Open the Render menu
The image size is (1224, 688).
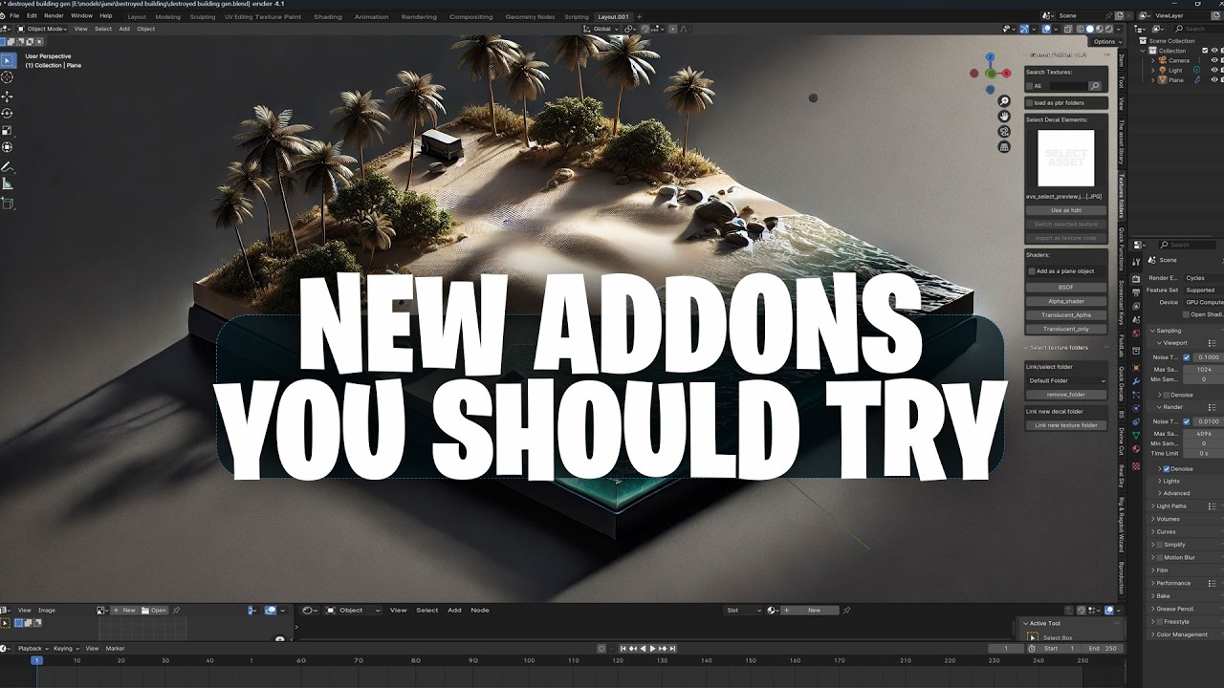(55, 16)
